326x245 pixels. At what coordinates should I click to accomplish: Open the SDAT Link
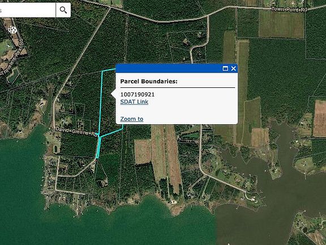pyautogui.click(x=134, y=102)
